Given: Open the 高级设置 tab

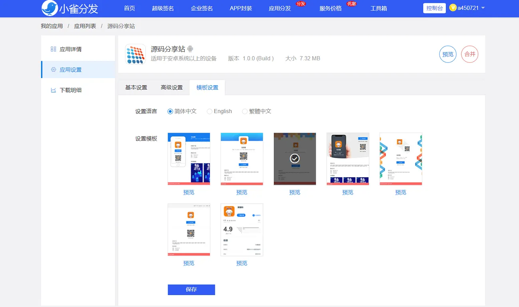Looking at the screenshot, I should [172, 88].
